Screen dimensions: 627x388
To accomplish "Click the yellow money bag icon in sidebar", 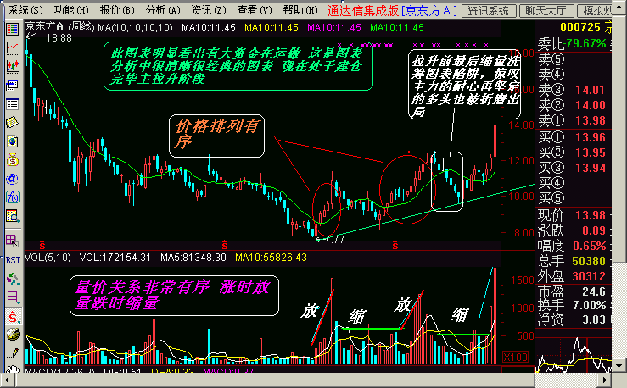I will [12, 160].
